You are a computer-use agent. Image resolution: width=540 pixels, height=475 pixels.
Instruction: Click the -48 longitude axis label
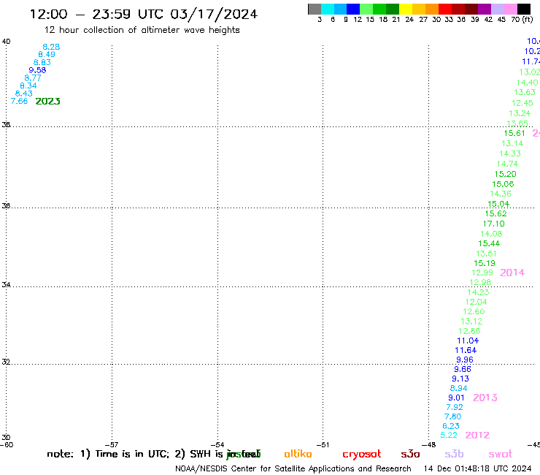[429, 444]
